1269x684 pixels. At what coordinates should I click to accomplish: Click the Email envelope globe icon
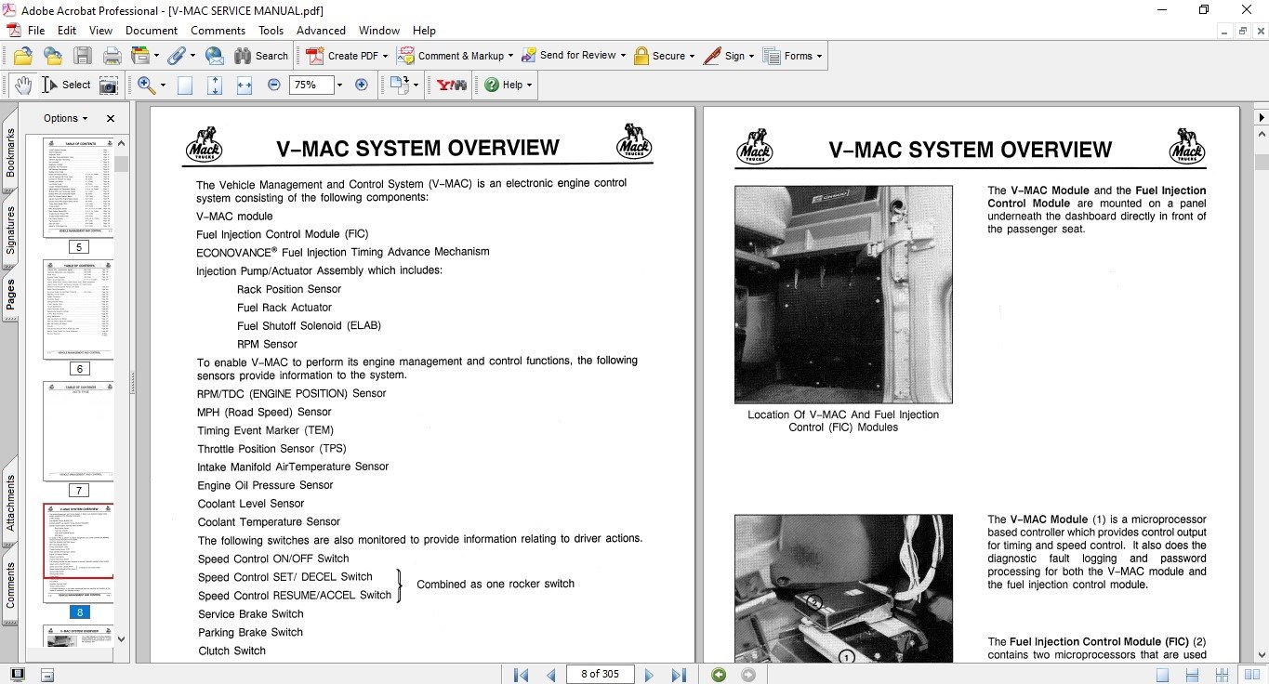pos(214,56)
